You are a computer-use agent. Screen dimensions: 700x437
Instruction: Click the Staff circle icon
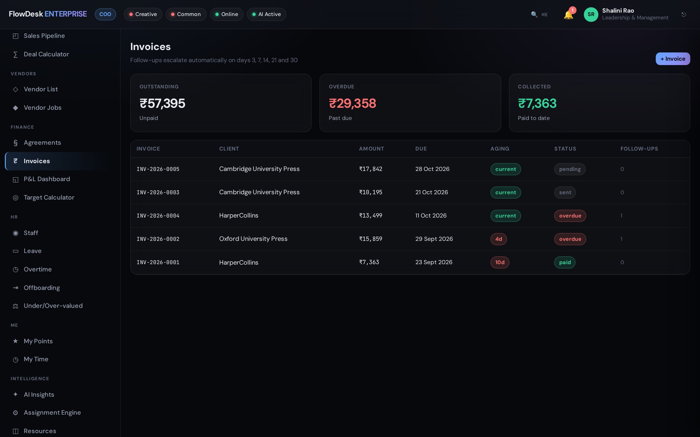click(15, 233)
